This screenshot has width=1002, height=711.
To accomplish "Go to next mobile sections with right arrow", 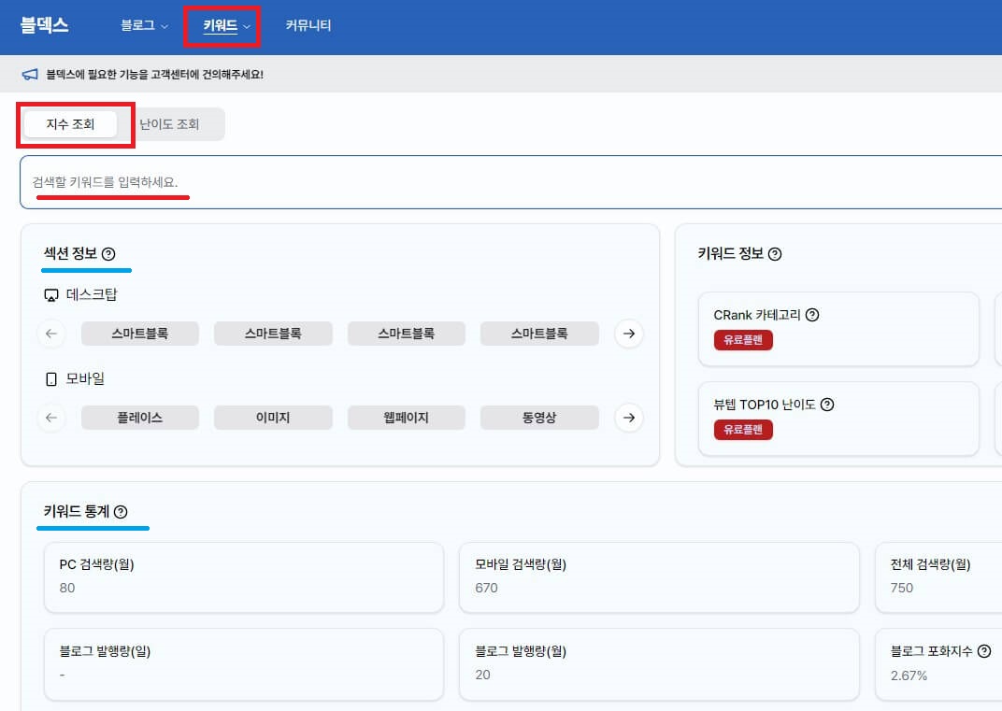I will pyautogui.click(x=629, y=418).
